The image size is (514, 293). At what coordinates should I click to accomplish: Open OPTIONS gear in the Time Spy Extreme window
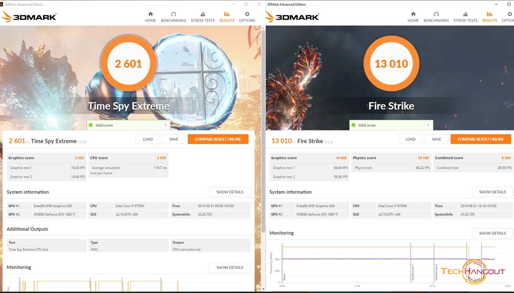click(247, 17)
